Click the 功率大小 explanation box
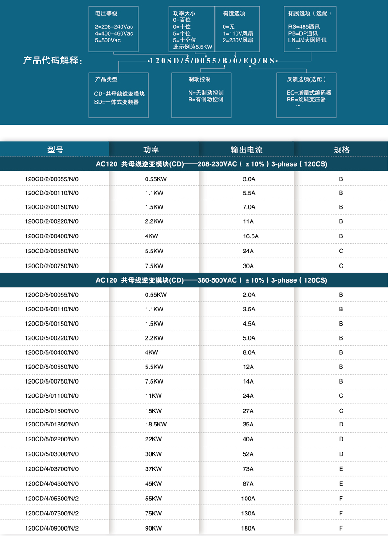This screenshot has width=388, height=536. point(192,29)
